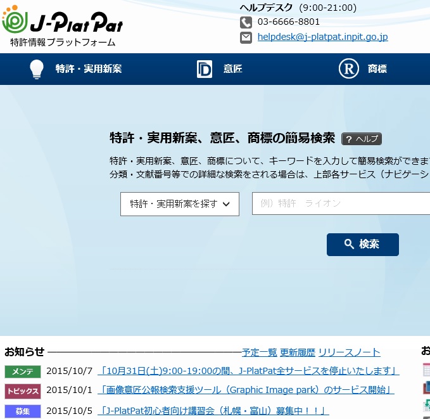The width and height of the screenshot is (430, 419).
Task: Open the 初心者向け講習会 notice link
Action: click(213, 411)
